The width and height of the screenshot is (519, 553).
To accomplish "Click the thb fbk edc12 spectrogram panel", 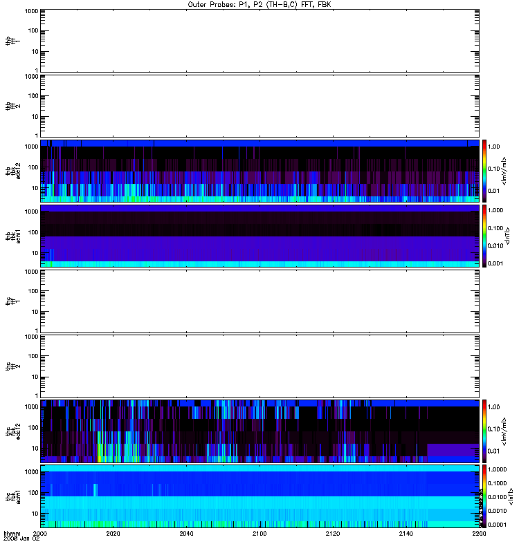I will tap(259, 171).
